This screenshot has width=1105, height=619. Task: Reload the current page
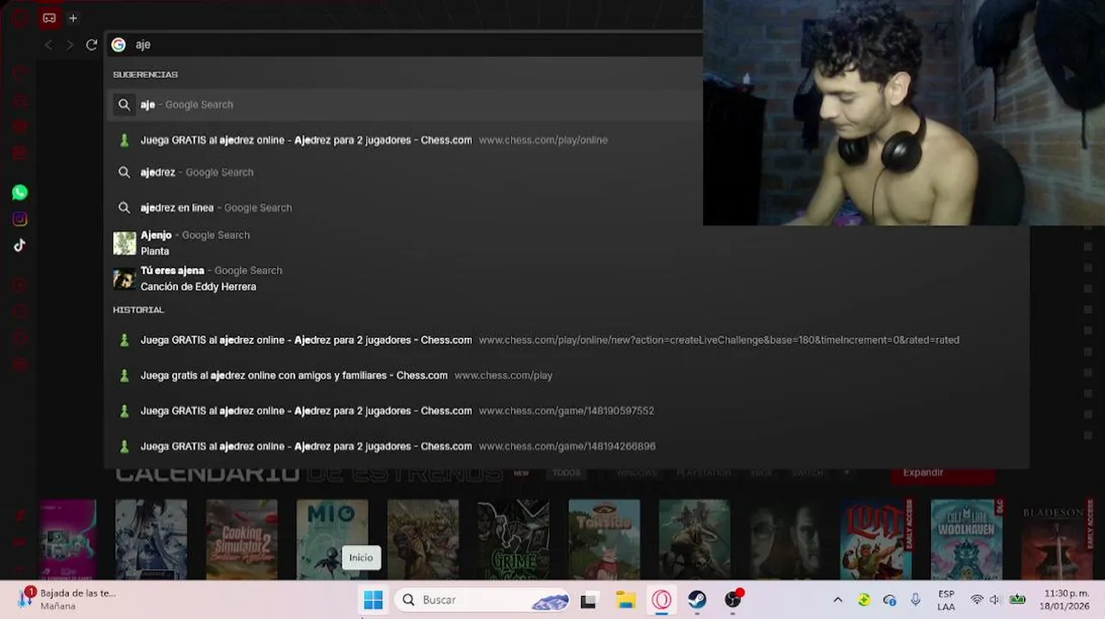pos(91,45)
